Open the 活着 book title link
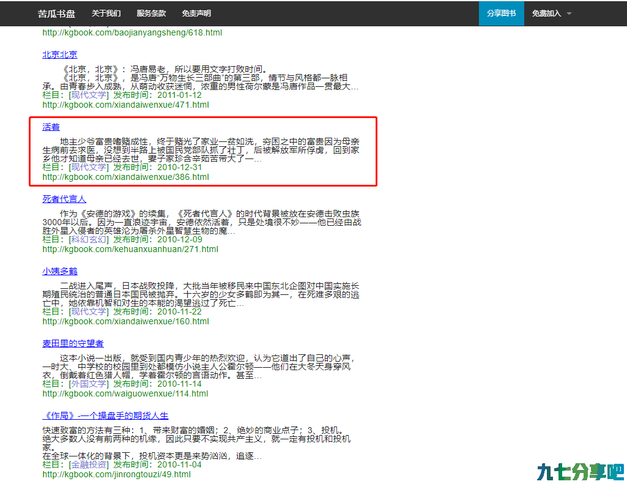627x484 pixels. tap(51, 127)
